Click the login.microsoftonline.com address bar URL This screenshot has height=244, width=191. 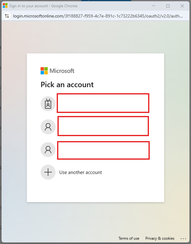pos(94,16)
